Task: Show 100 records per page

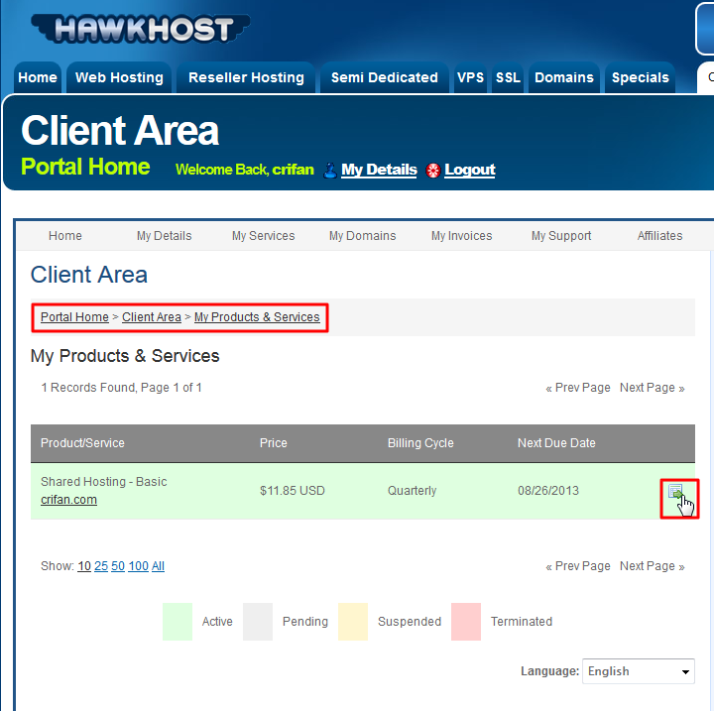Action: 139,566
